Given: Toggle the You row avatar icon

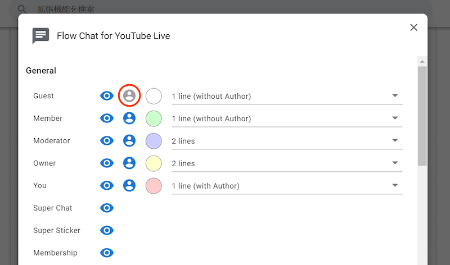Looking at the screenshot, I should tap(129, 186).
